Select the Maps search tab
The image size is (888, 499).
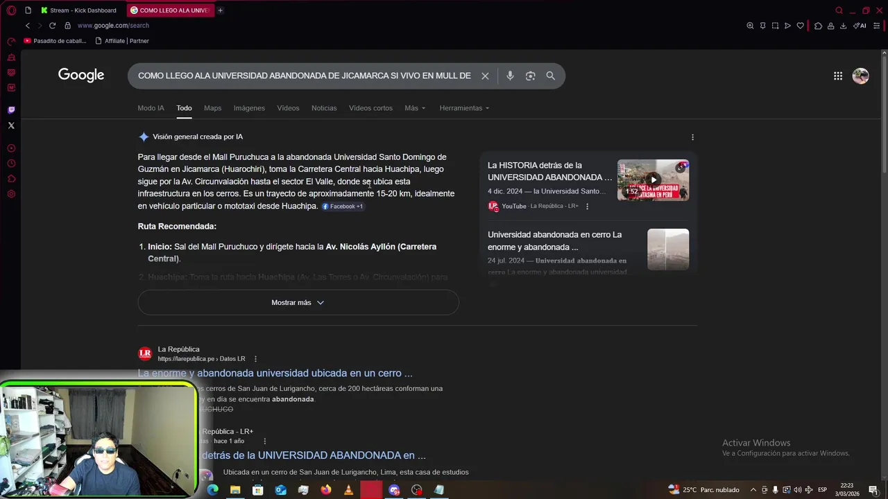tap(212, 108)
